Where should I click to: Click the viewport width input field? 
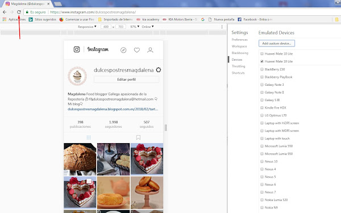(x=106, y=27)
